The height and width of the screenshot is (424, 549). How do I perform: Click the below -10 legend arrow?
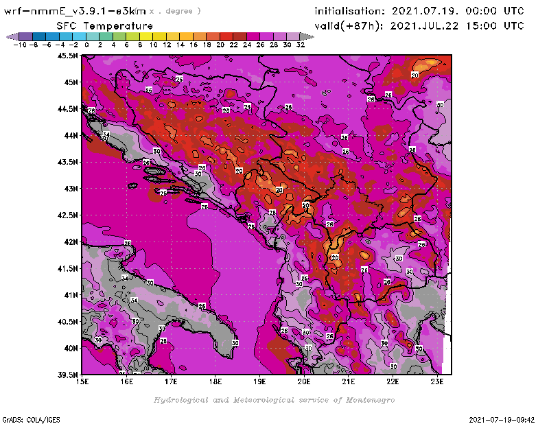pos(12,36)
